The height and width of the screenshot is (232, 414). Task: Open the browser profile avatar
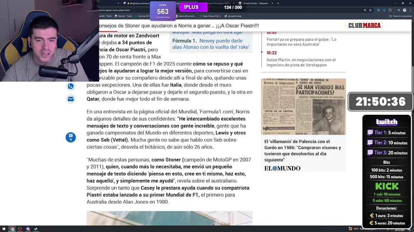coord(405,10)
